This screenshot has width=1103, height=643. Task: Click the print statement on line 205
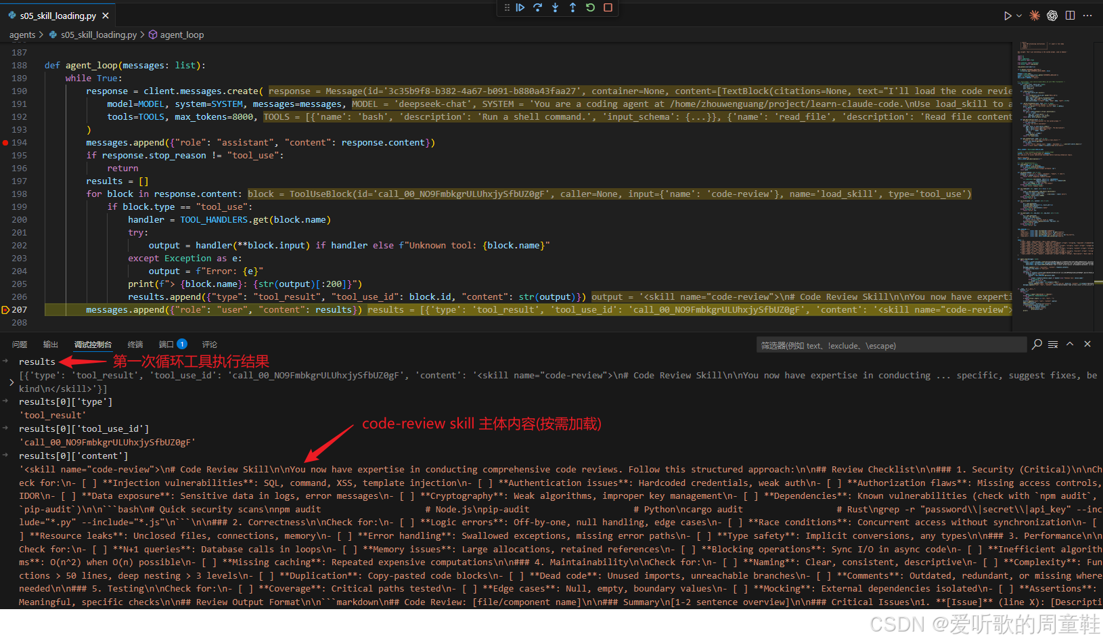(x=245, y=284)
